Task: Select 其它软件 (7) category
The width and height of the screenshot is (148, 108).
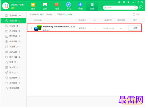Action: click(x=13, y=83)
